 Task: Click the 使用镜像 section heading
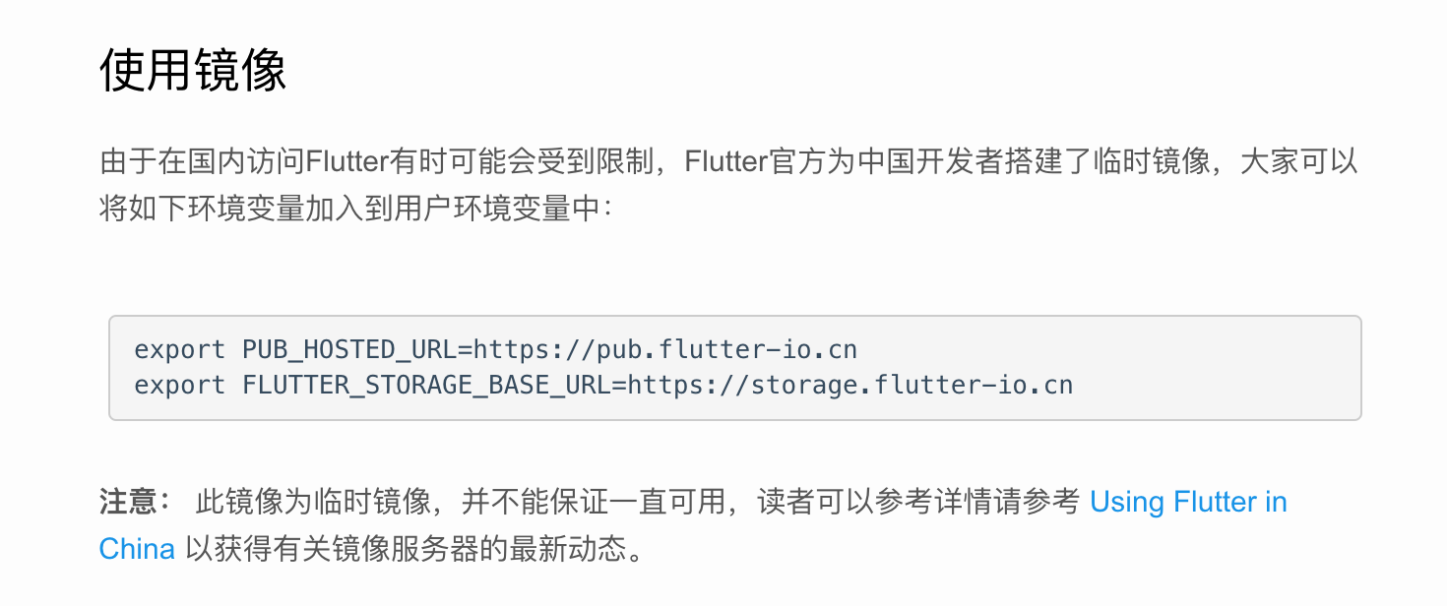click(193, 71)
